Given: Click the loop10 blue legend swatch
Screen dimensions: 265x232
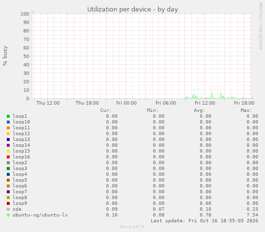Looking at the screenshot, I should click(8, 122).
